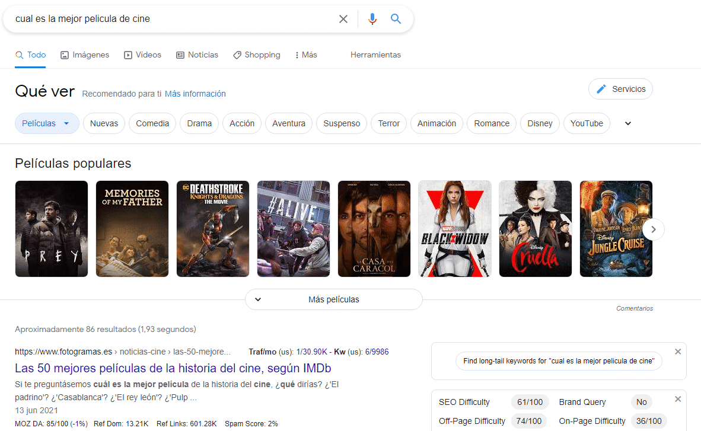
Task: Start voice search with the microphone icon
Action: click(372, 19)
